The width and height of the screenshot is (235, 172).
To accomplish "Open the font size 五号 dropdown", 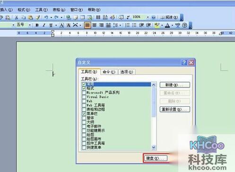I will coord(30,25).
